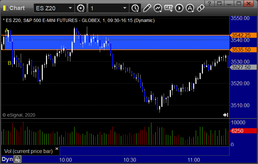Click the Dyn scaling label

[x=7, y=159]
